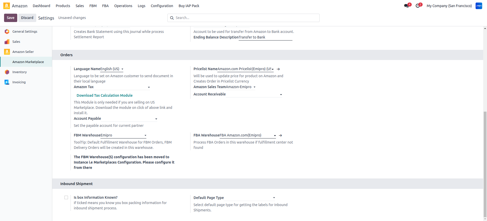The image size is (487, 221).
Task: Open the Amazon Tax dropdown
Action: point(149,87)
